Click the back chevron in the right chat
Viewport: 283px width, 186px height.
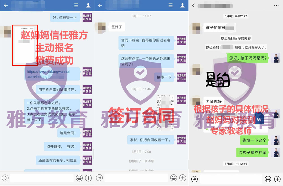coord(194,5)
